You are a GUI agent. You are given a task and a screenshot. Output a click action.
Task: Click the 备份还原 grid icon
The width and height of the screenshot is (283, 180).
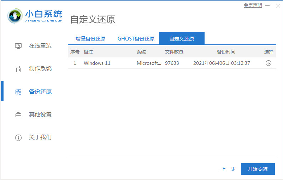(x=18, y=92)
